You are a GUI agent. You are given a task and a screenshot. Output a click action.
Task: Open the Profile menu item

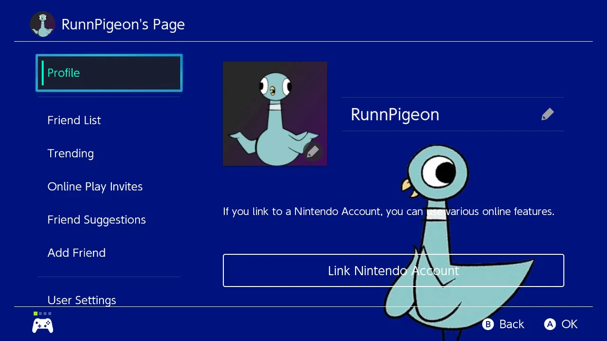pyautogui.click(x=109, y=73)
